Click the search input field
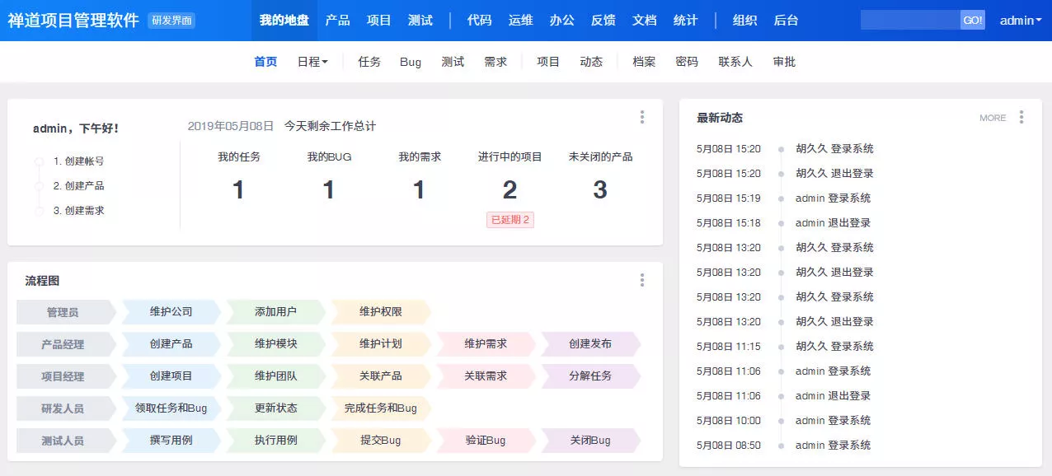The height and width of the screenshot is (476, 1052). (909, 21)
